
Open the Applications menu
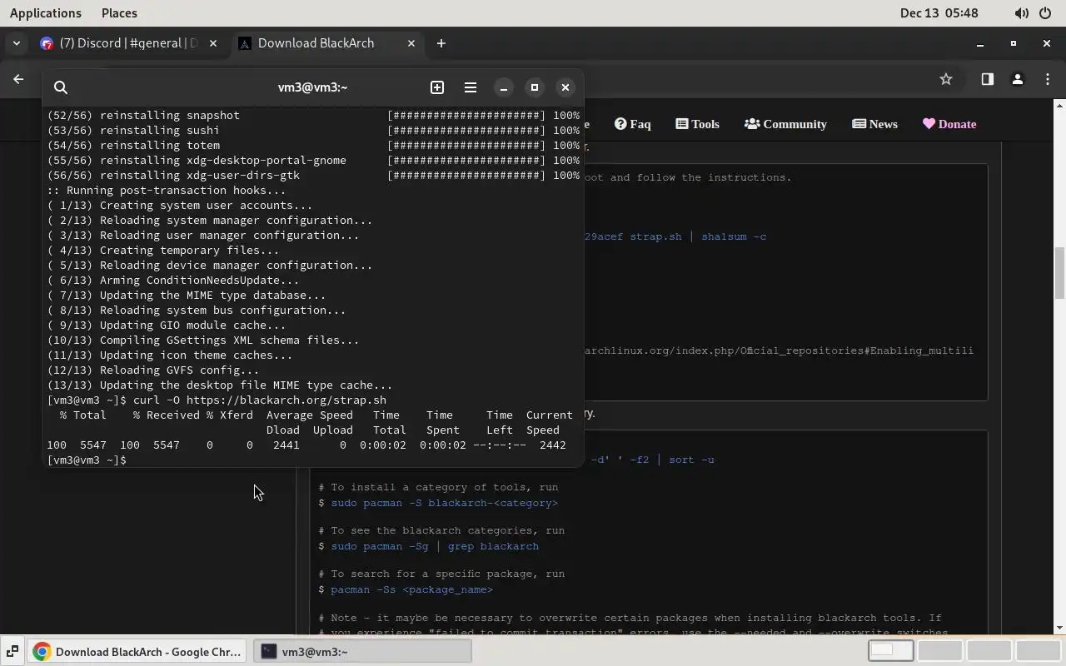(x=46, y=12)
